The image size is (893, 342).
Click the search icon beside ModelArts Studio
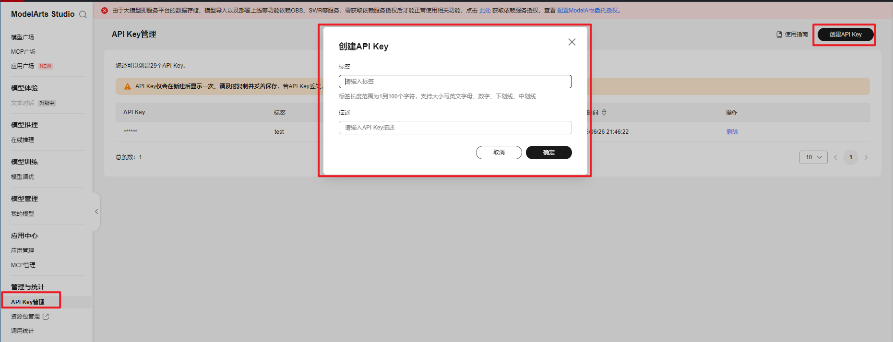coord(83,14)
